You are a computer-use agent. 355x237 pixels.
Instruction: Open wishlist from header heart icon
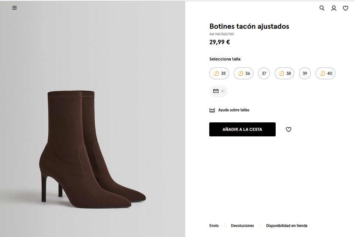pyautogui.click(x=345, y=8)
